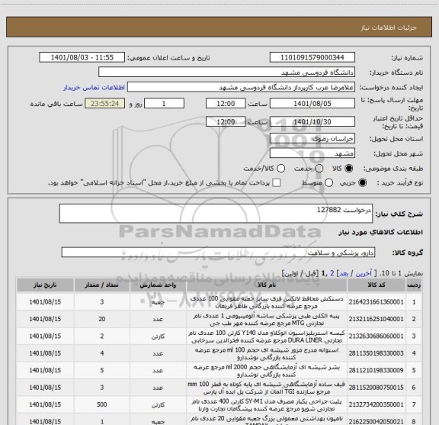Click the latex gloves item name in row 1

tap(267, 302)
